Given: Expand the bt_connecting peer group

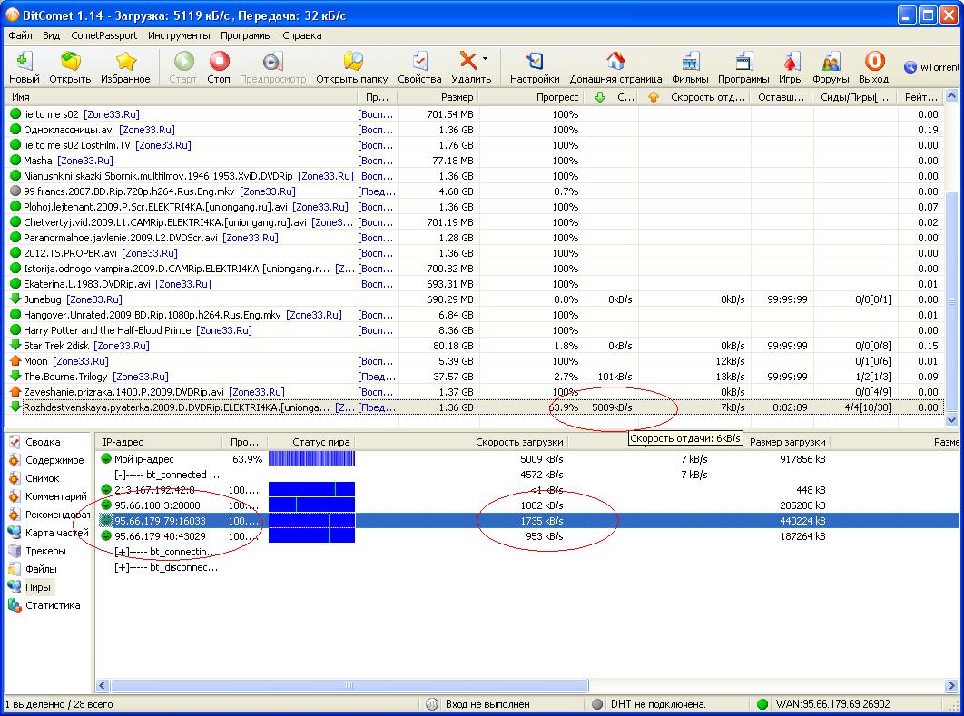Looking at the screenshot, I should (120, 552).
